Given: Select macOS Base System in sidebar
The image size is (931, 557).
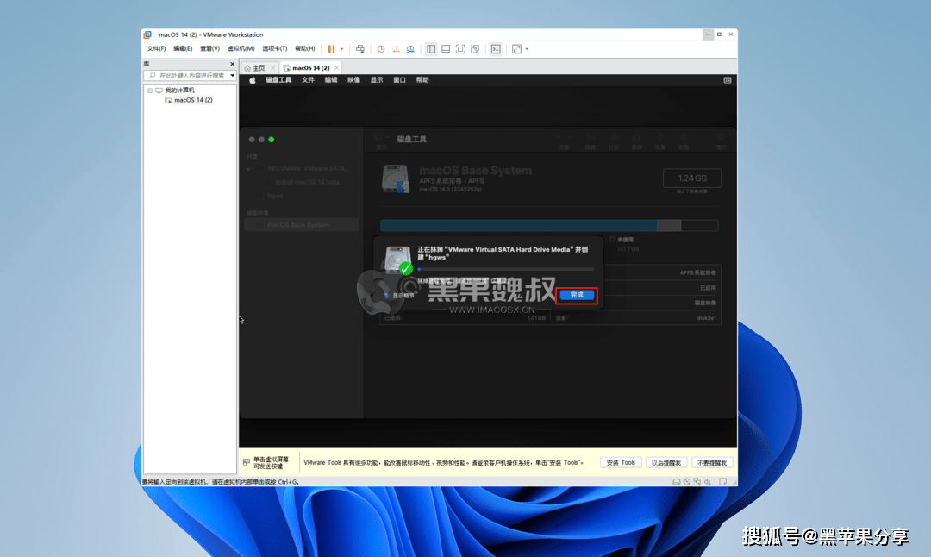Looking at the screenshot, I should [x=301, y=224].
